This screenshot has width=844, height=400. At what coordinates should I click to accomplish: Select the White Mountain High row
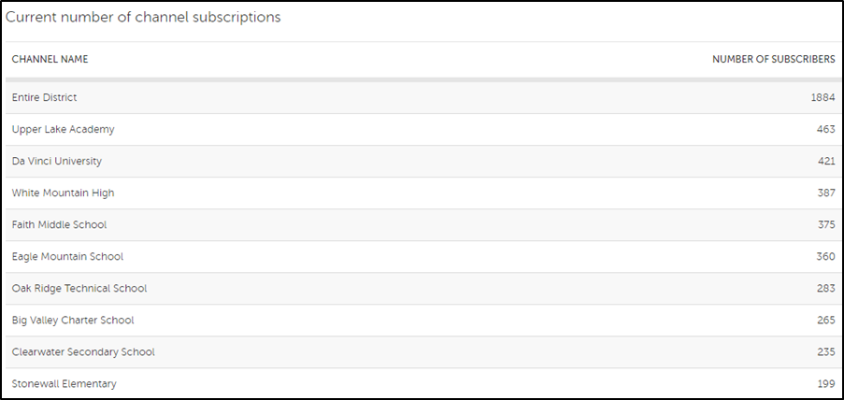coord(63,193)
